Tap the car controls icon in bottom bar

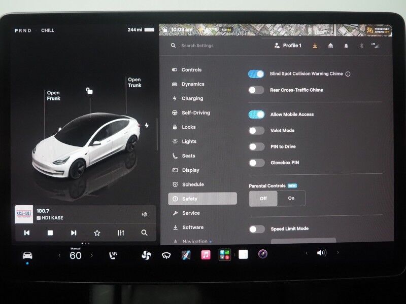(27, 255)
